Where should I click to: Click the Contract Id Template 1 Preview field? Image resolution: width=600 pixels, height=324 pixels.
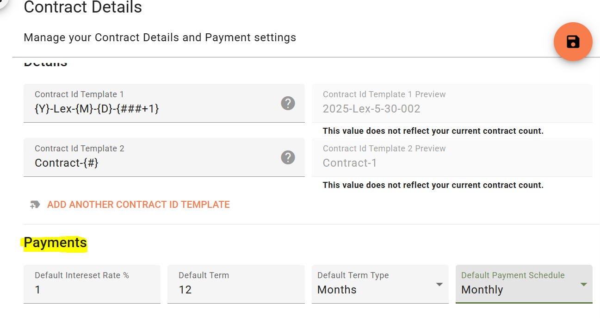(x=452, y=103)
